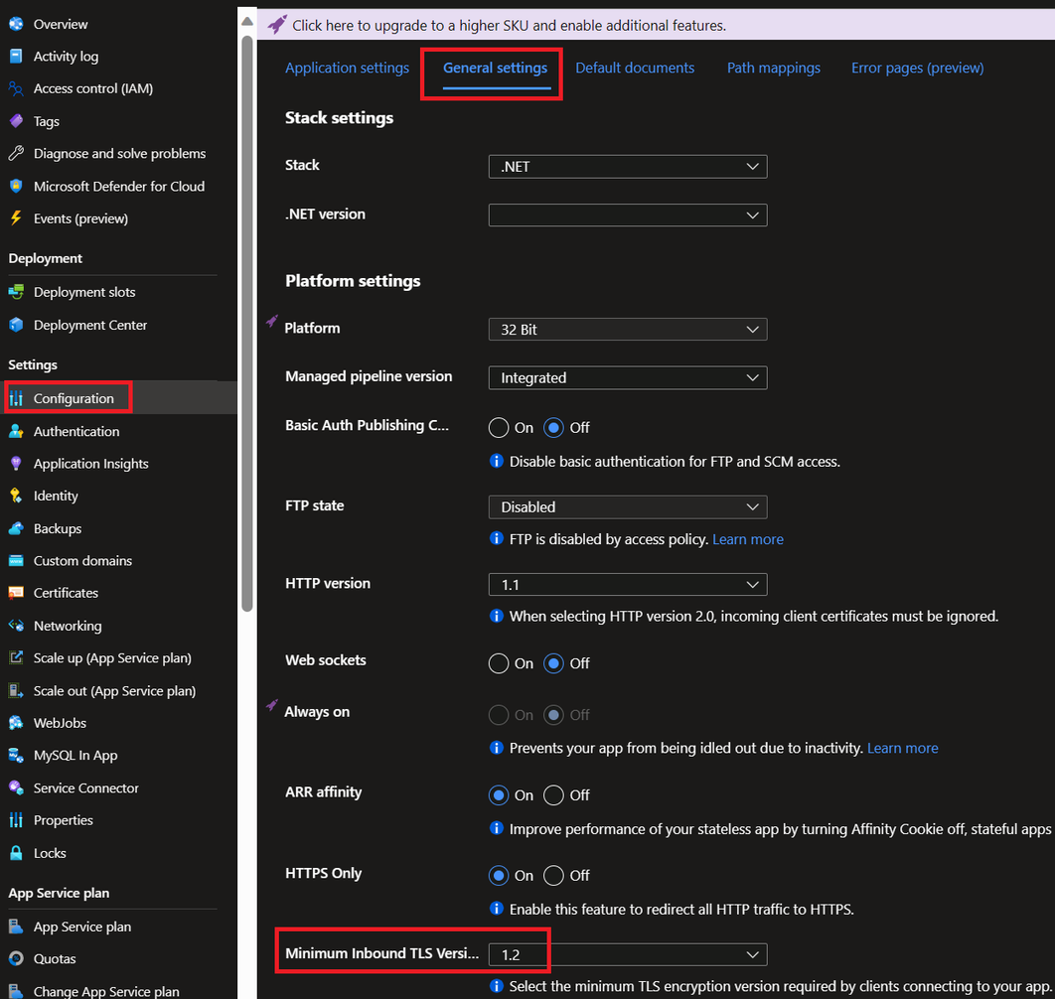This screenshot has width=1055, height=999.
Task: Turn Basic Auth Publishing Credentials On
Action: 499,428
